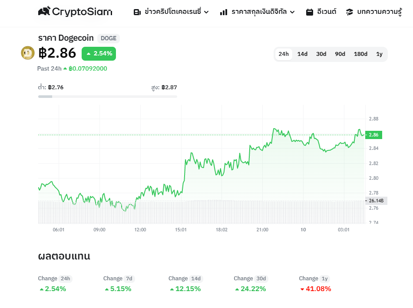This screenshot has height=308, width=413.
Task: Click the green 2.54% change badge
Action: coord(99,54)
